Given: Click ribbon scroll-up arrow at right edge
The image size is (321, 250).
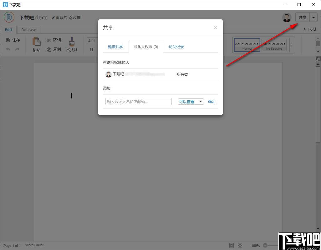Looking at the screenshot, I should pos(318,38).
